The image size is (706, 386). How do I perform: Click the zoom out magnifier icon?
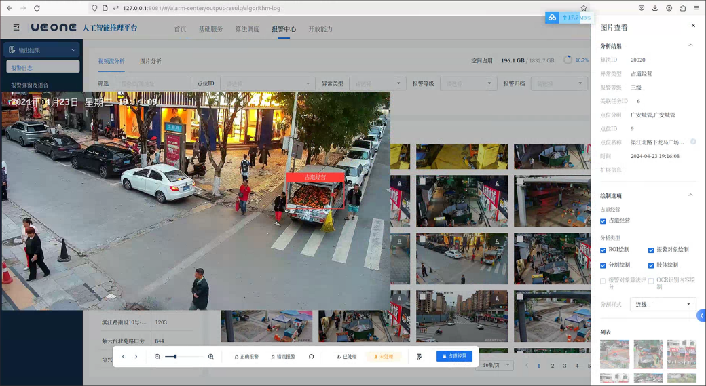157,357
